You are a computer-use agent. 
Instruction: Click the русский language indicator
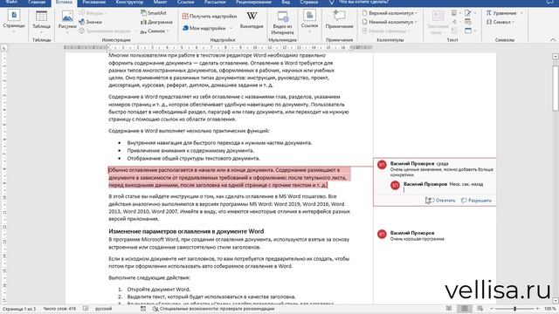coord(103,309)
